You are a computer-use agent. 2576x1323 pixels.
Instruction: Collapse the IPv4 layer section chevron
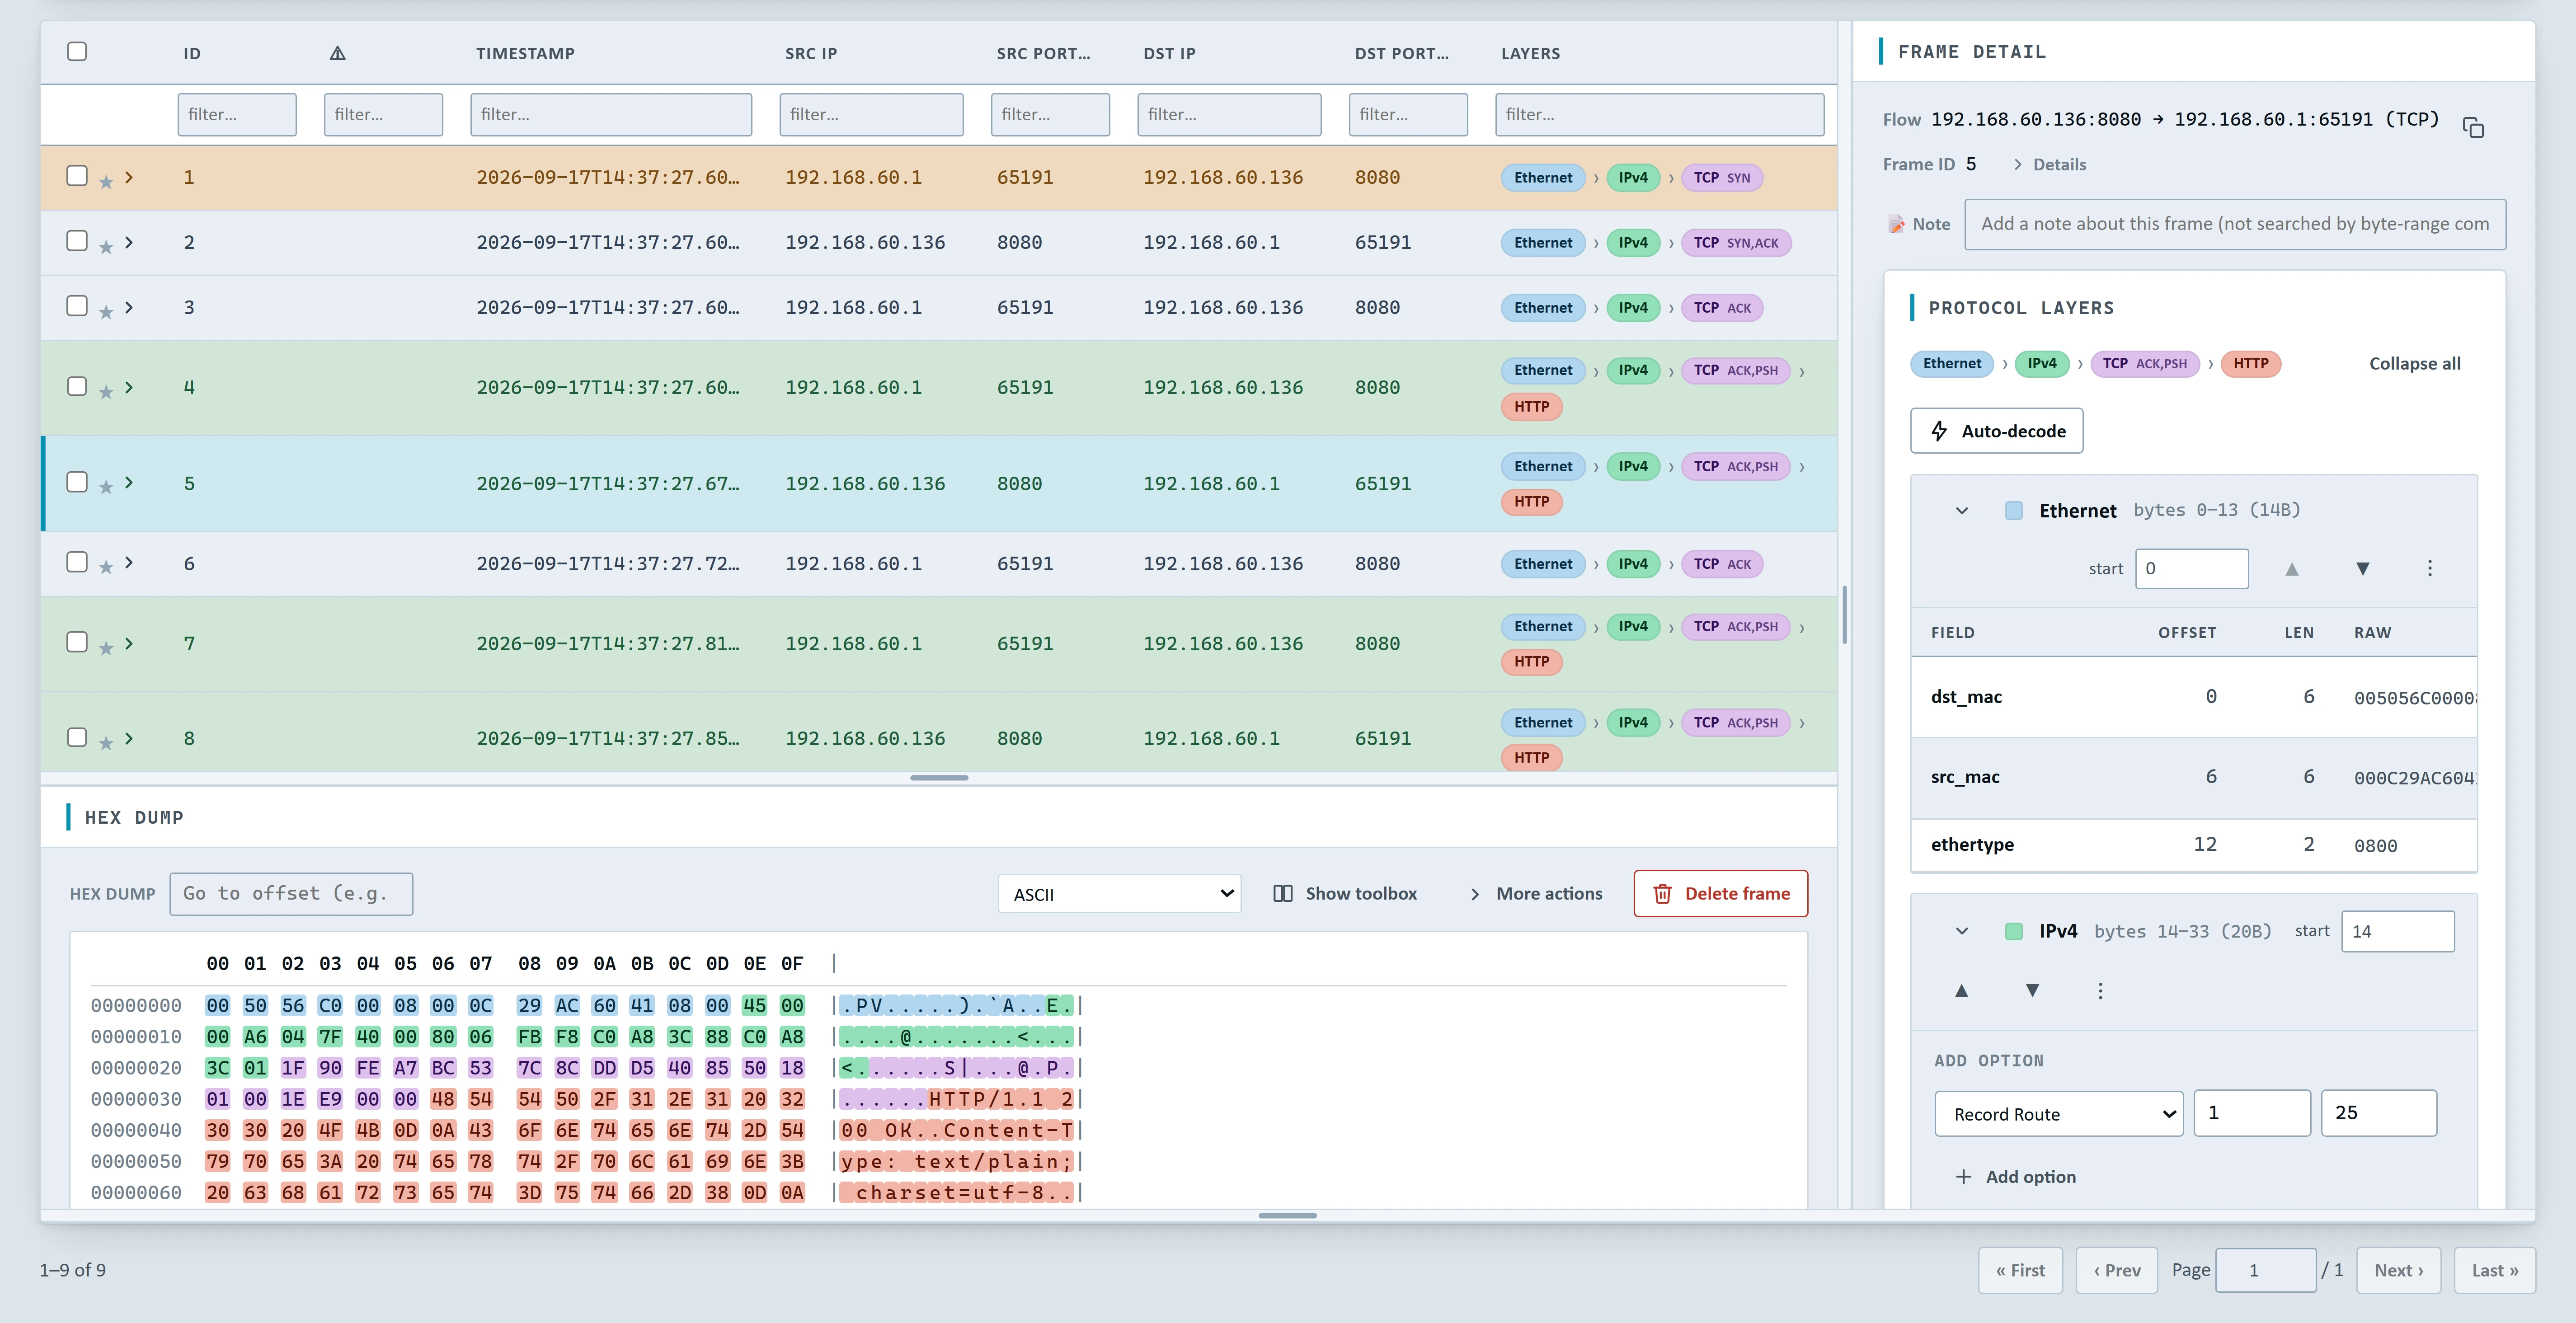pyautogui.click(x=1961, y=931)
